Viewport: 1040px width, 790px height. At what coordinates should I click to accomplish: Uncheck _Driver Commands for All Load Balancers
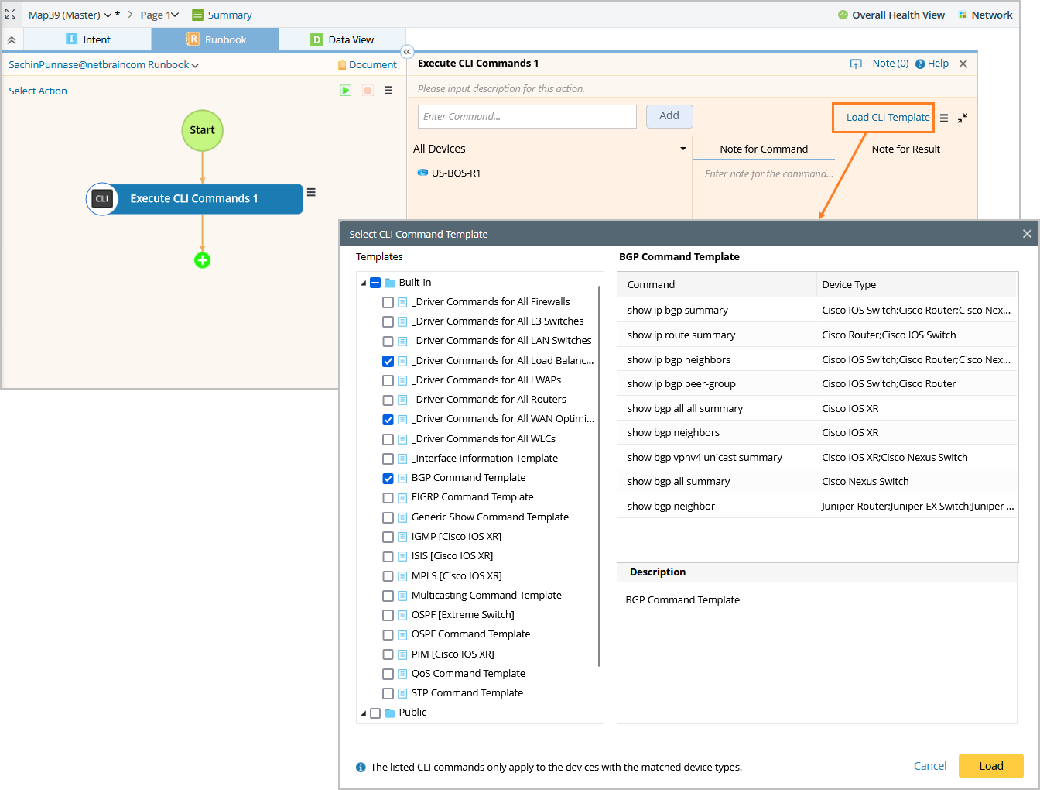[x=388, y=361]
